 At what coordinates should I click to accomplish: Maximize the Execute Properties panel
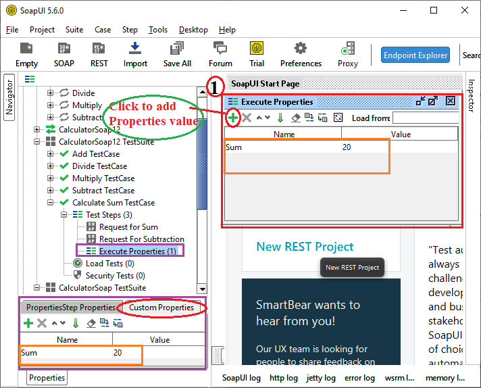(433, 101)
